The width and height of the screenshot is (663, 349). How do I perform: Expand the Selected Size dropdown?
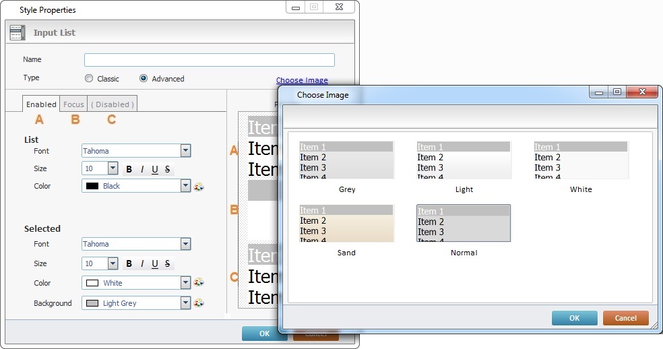click(x=113, y=263)
